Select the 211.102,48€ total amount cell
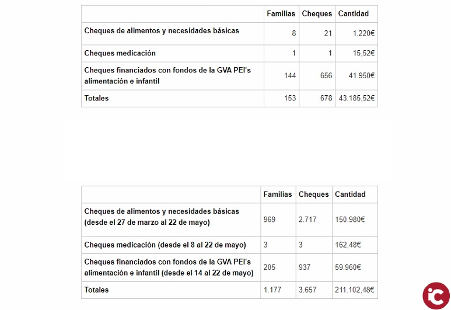 [x=354, y=290]
